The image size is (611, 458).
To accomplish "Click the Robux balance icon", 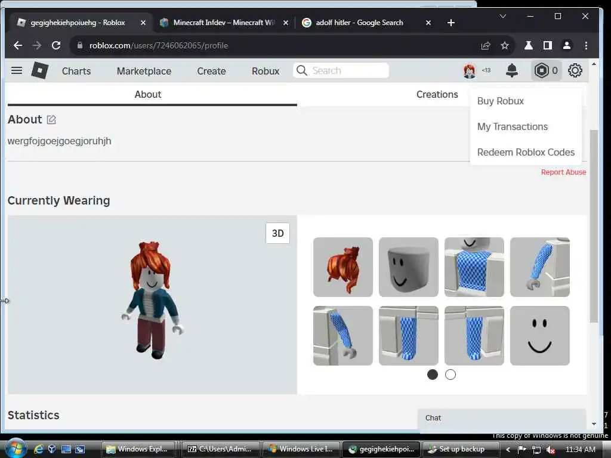I will [541, 70].
